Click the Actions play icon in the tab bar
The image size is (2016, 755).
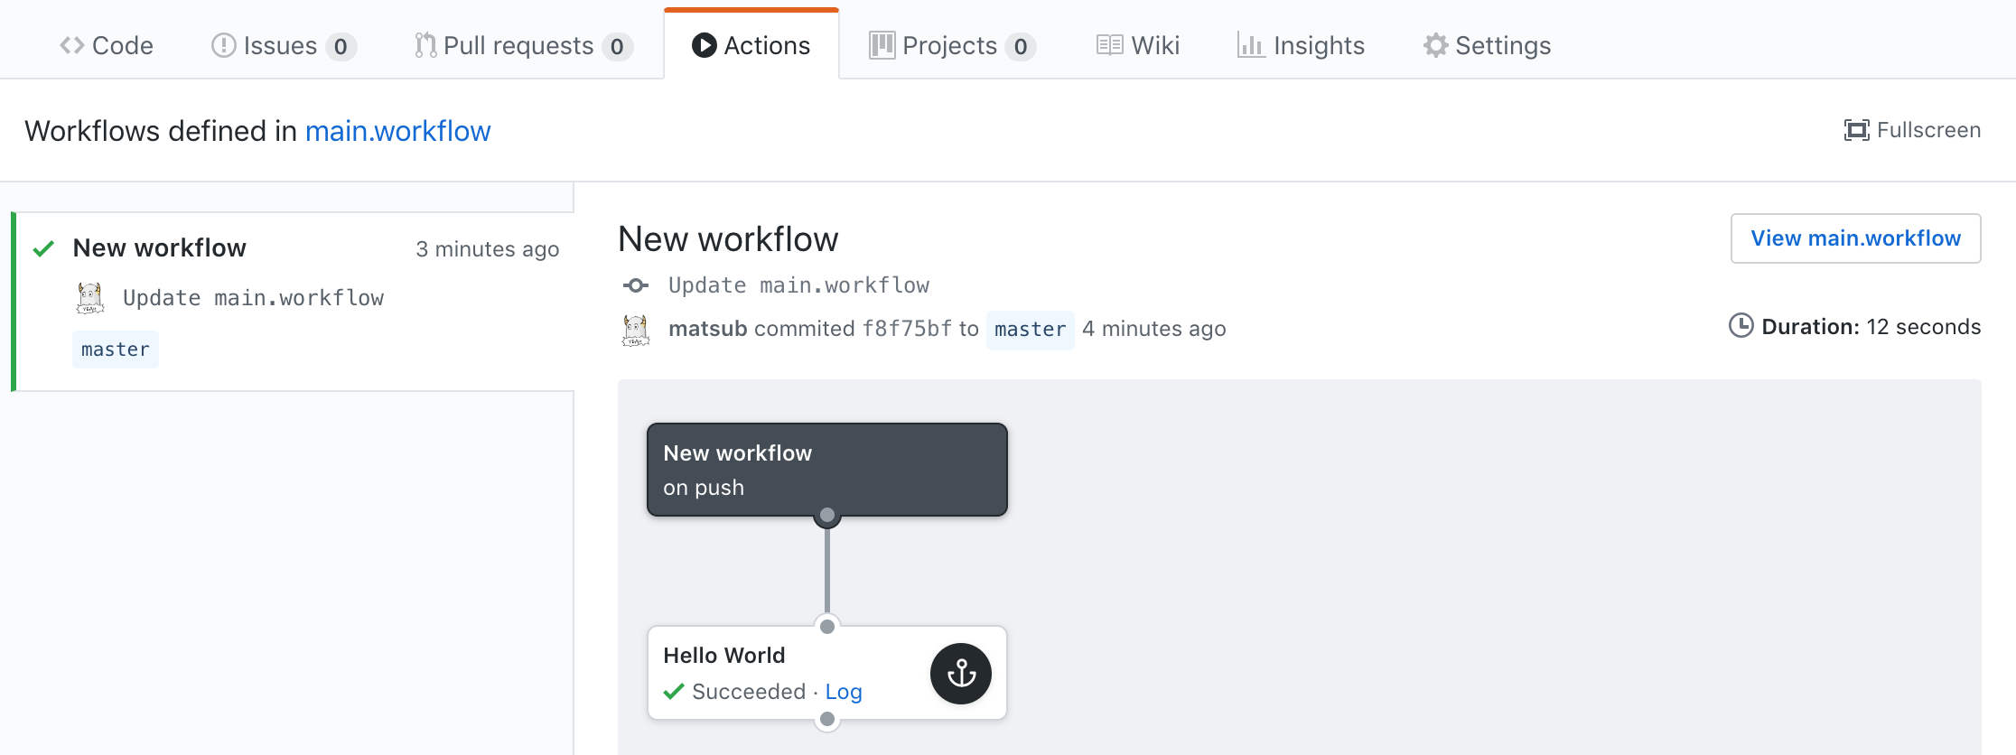(x=704, y=45)
